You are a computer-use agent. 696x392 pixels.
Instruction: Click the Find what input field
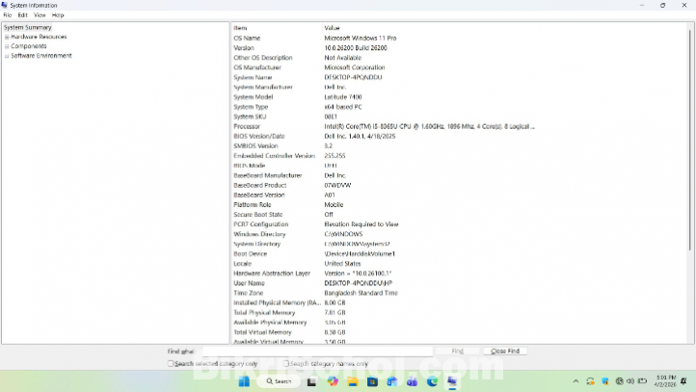point(317,352)
